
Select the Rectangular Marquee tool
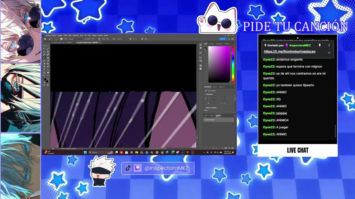48,46
